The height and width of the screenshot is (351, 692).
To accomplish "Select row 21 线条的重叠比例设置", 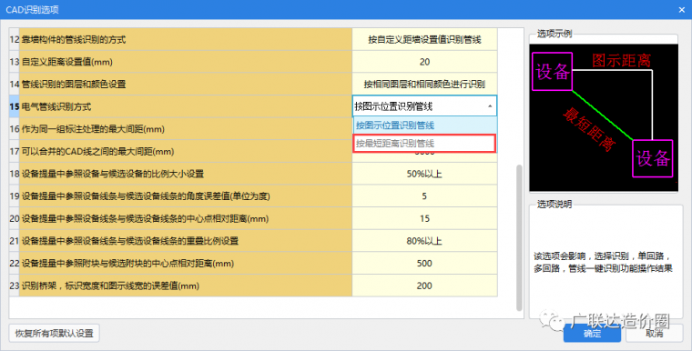I will [186, 241].
